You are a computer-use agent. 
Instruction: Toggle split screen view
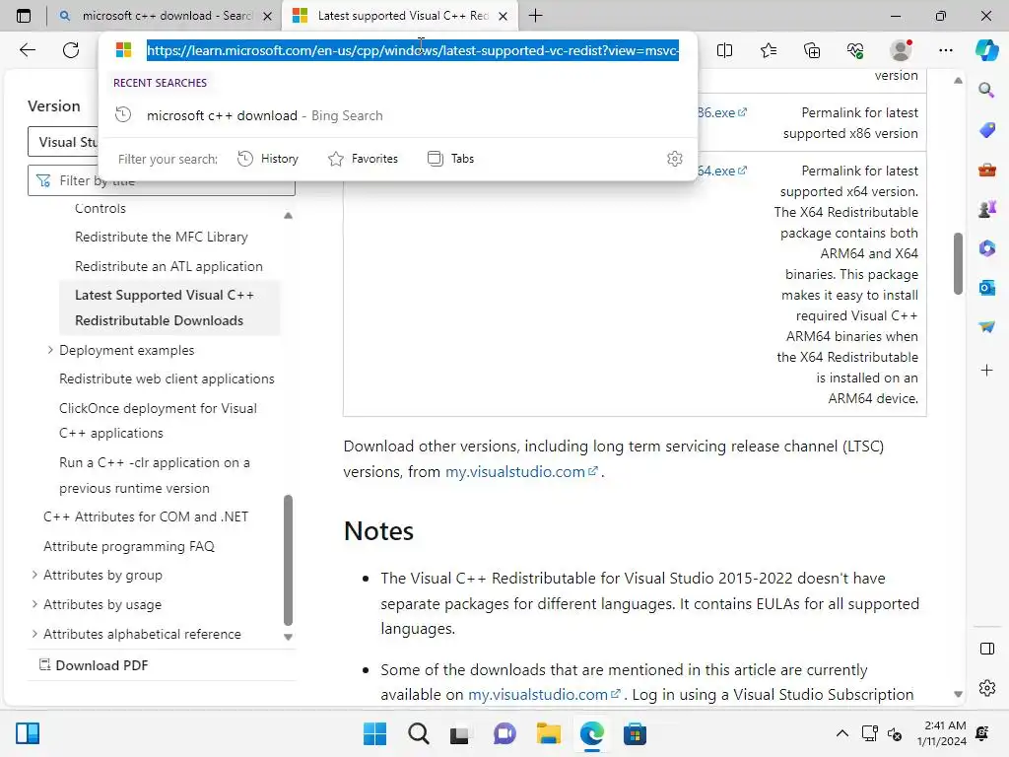click(x=724, y=50)
